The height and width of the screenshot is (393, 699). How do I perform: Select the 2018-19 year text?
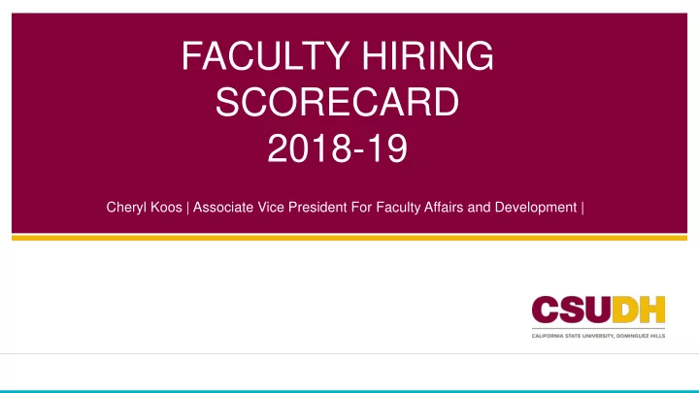pos(338,147)
